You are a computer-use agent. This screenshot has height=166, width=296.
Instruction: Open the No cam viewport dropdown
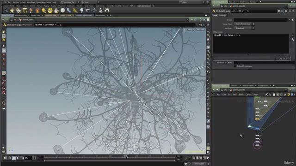pos(200,30)
